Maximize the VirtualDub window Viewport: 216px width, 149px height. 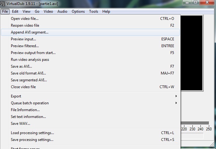[196, 2]
